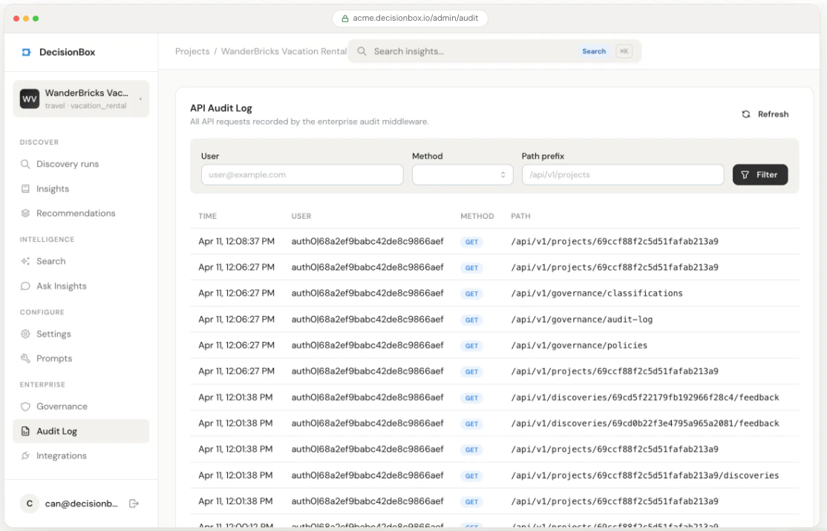The height and width of the screenshot is (531, 827).
Task: Select the Insights sidebar item
Action: (x=52, y=188)
